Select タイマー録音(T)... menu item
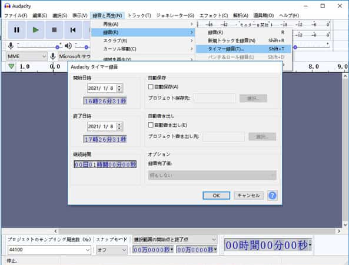Image resolution: width=349 pixels, height=265 pixels. tap(244, 49)
